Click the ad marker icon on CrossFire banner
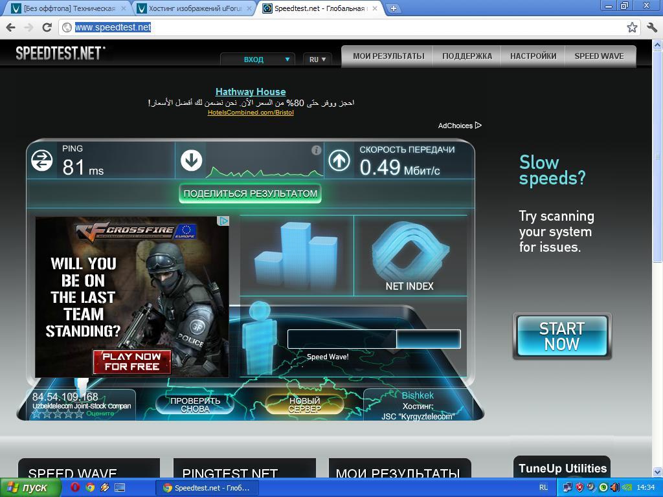663x497 pixels. click(x=223, y=221)
